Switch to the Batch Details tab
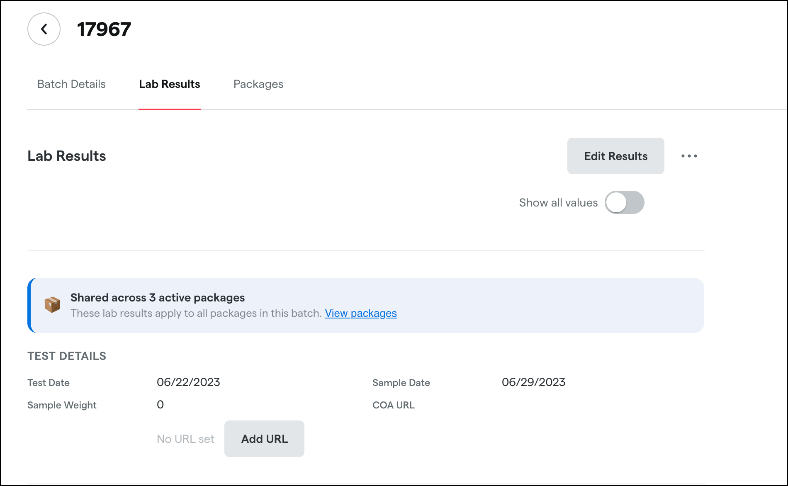The width and height of the screenshot is (788, 486). point(71,84)
